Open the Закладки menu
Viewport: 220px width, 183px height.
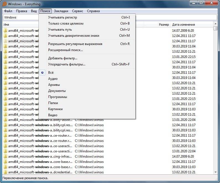point(61,11)
